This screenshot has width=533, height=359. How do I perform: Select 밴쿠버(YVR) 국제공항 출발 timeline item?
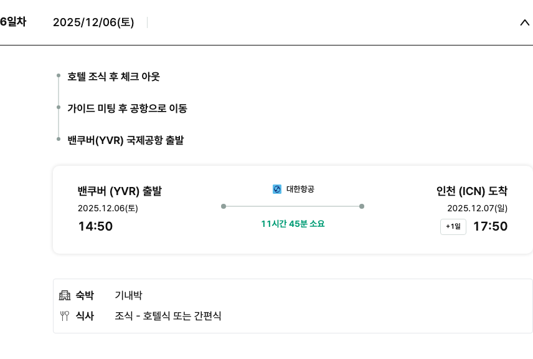[x=125, y=140]
